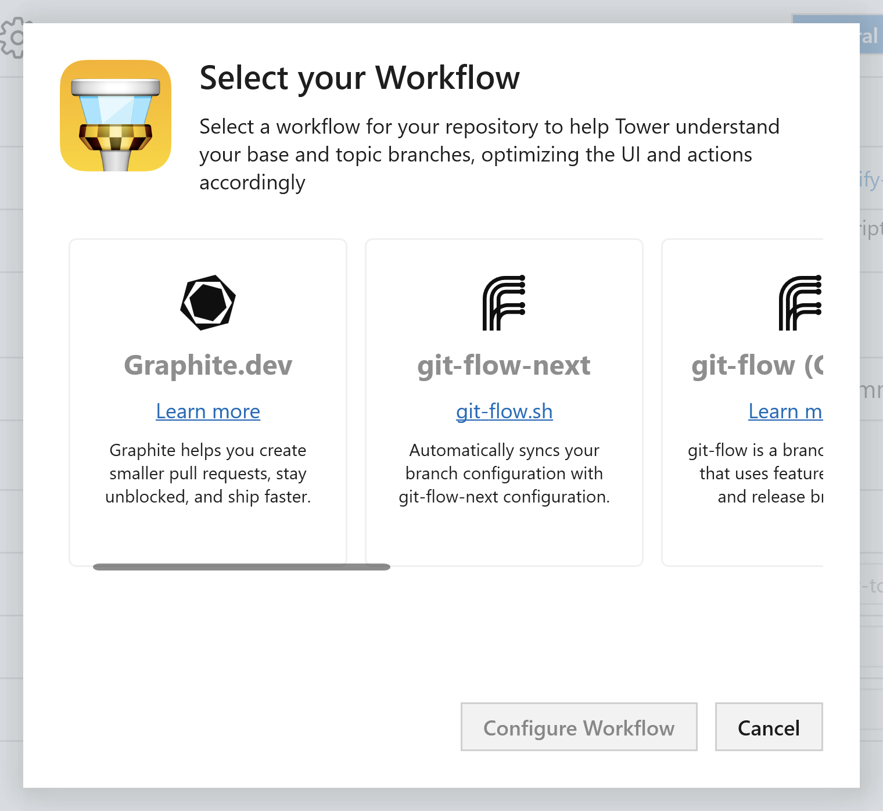
Task: Click the Automatically syncs your branch description
Action: (x=504, y=473)
